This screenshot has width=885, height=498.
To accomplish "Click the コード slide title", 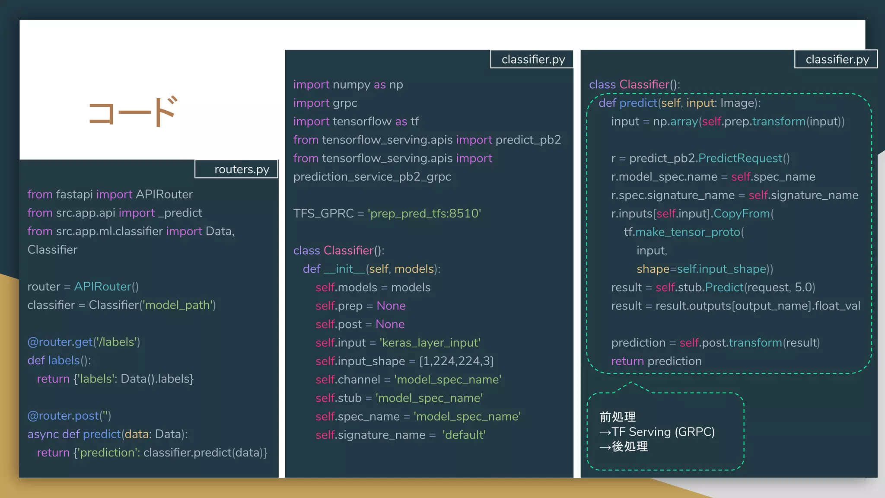I will pos(133,111).
